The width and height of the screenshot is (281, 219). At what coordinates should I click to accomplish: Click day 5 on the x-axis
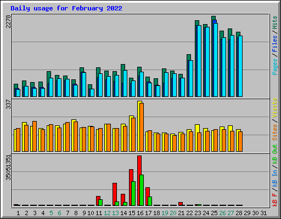pyautogui.click(x=51, y=213)
